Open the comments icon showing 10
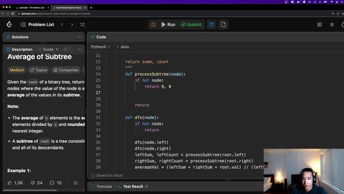The width and height of the screenshot is (344, 194). [55, 183]
